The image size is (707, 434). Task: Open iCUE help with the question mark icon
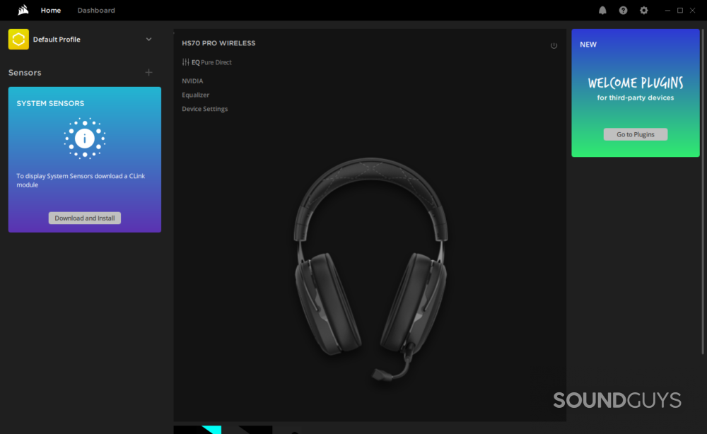(x=623, y=10)
